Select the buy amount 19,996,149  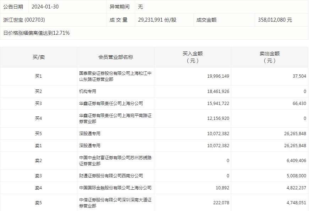218,76
